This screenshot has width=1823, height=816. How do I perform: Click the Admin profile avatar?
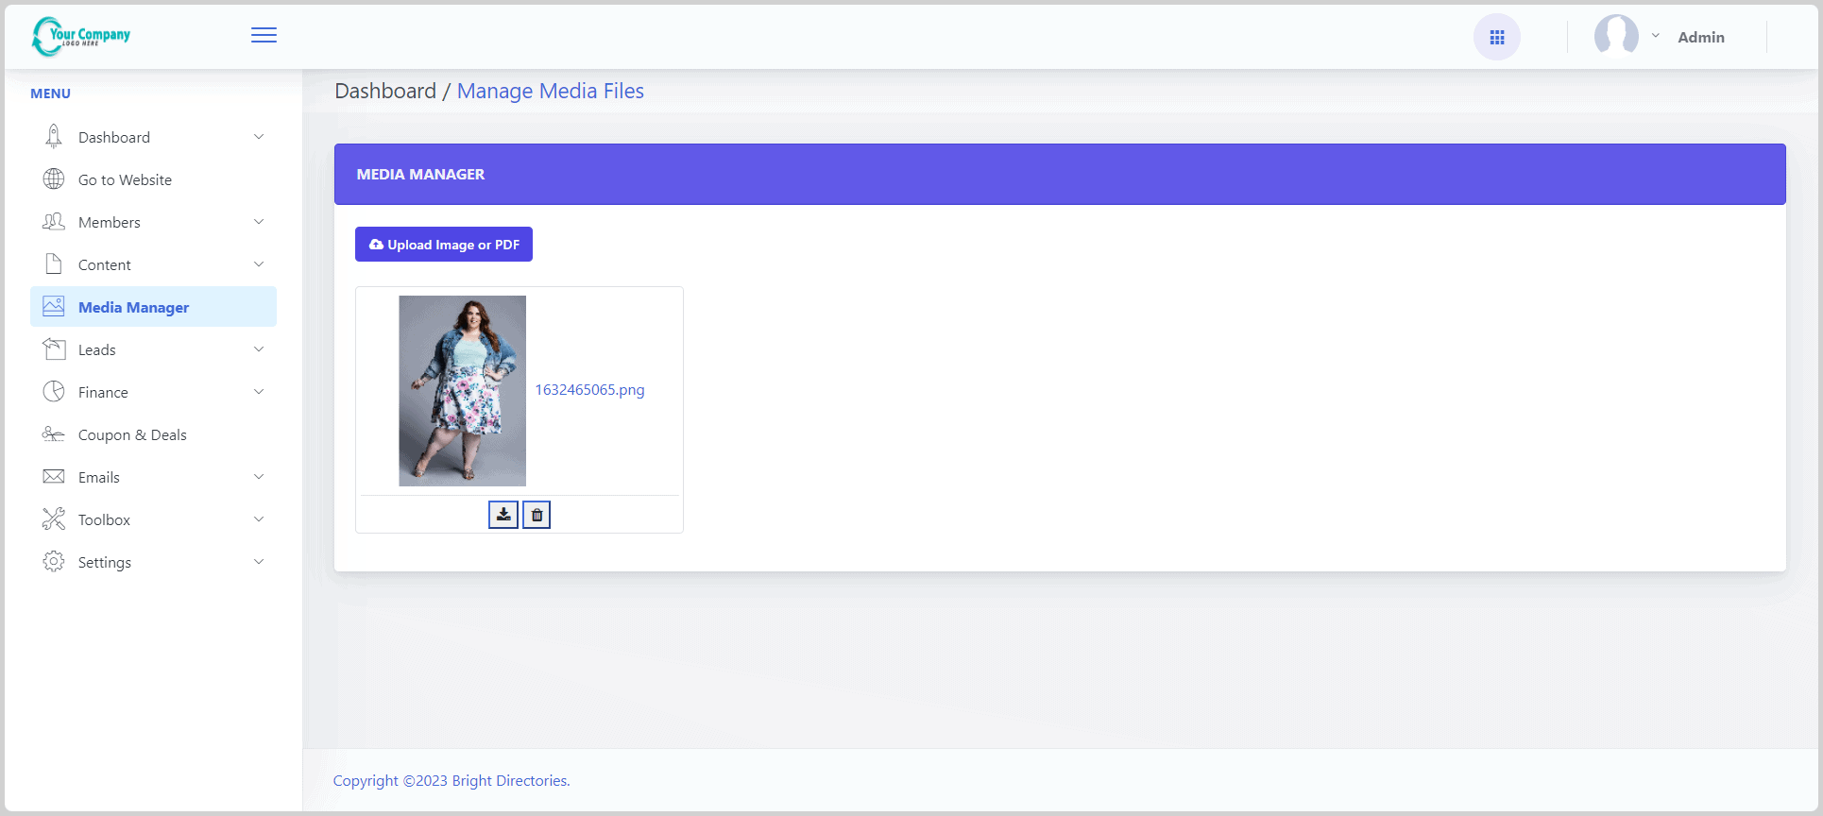pyautogui.click(x=1616, y=37)
